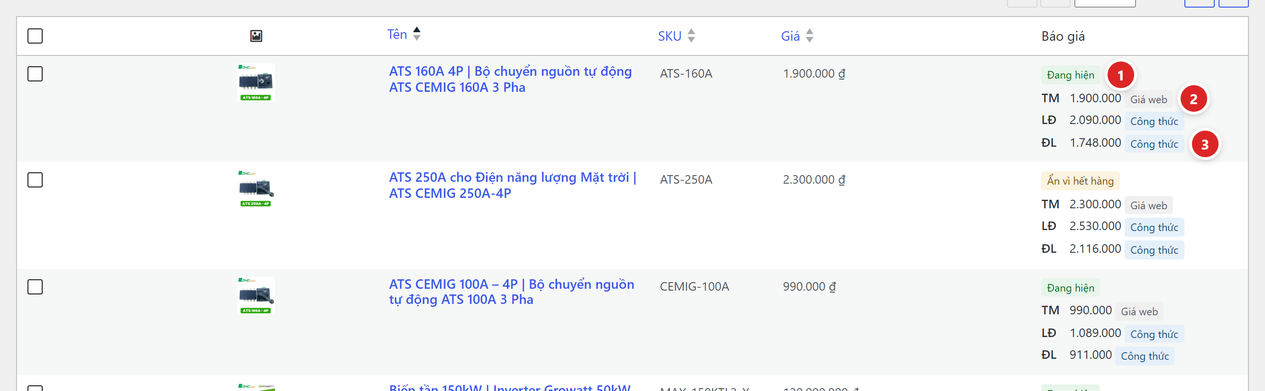Click Đang hiện badge for ATS-160A
1265x391 pixels.
pyautogui.click(x=1070, y=75)
